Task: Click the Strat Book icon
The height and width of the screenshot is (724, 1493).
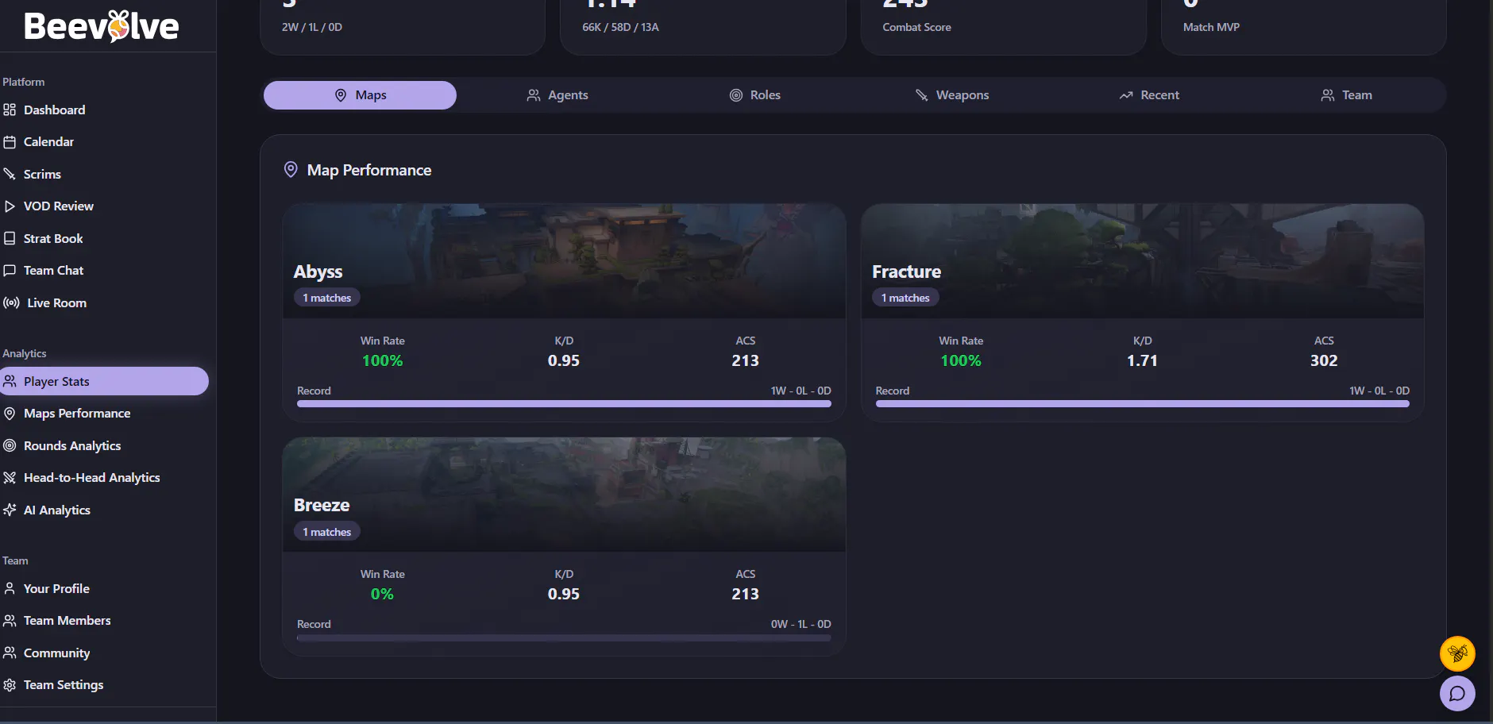Action: pos(10,238)
